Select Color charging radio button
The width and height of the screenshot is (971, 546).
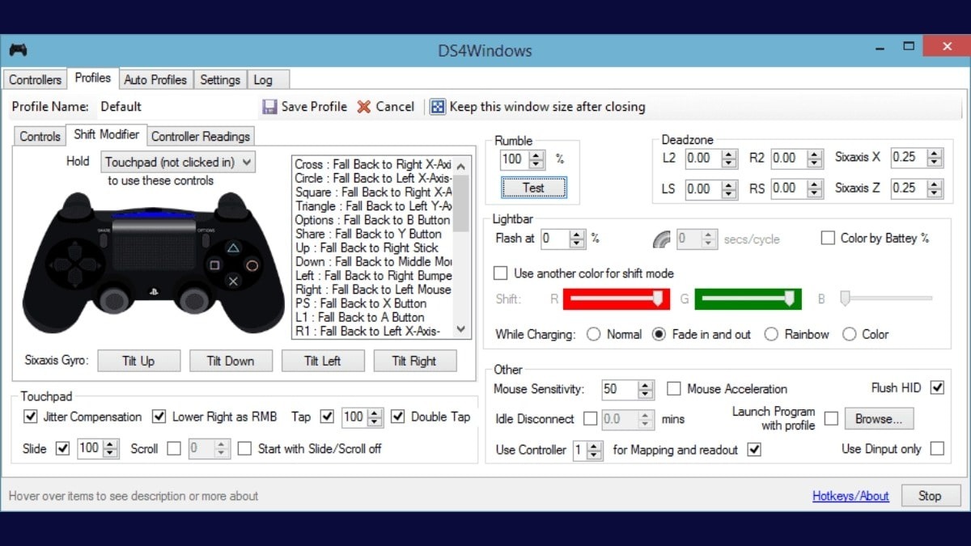849,334
